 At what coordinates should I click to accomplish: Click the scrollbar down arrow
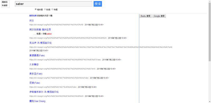210,101
